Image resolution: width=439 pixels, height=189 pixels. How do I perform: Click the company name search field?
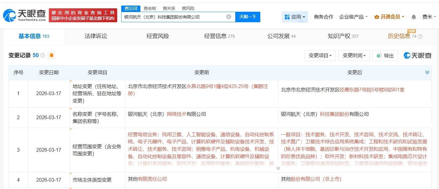tap(173, 17)
